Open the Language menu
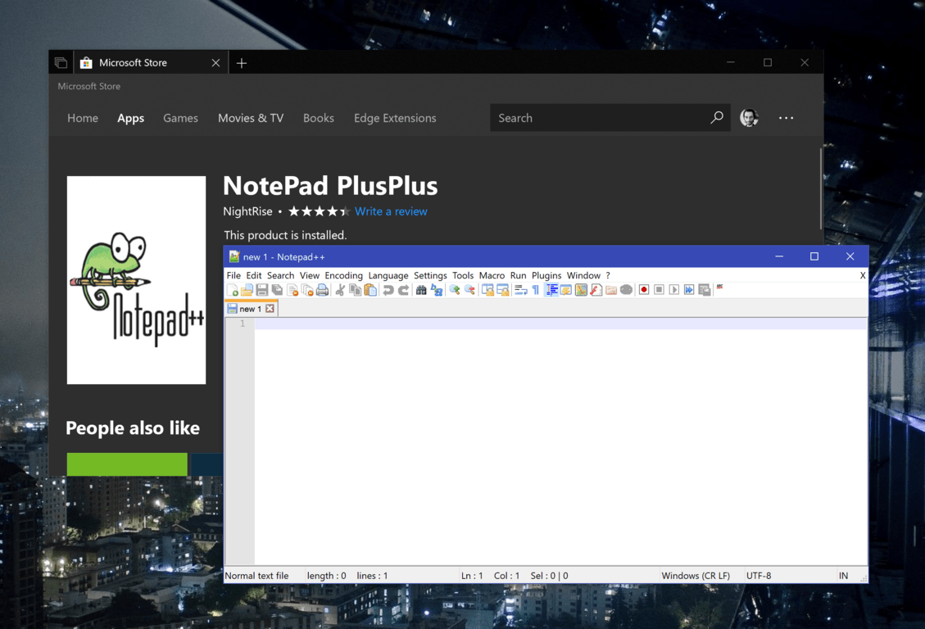Viewport: 925px width, 629px height. [x=388, y=275]
